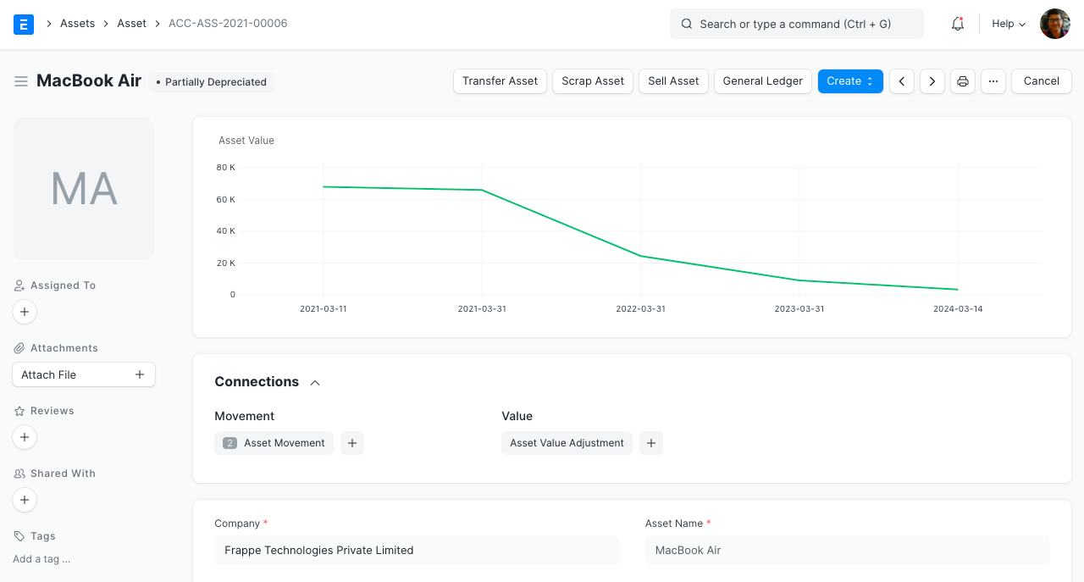Viewport: 1084px width, 582px height.
Task: Print the asset document
Action: tap(963, 81)
